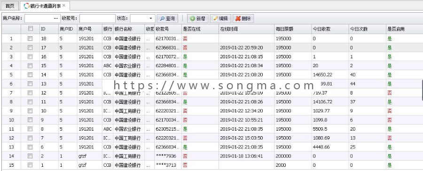The image size is (423, 171).
Task: Check the checkbox for ID 16 row
Action: (30, 56)
